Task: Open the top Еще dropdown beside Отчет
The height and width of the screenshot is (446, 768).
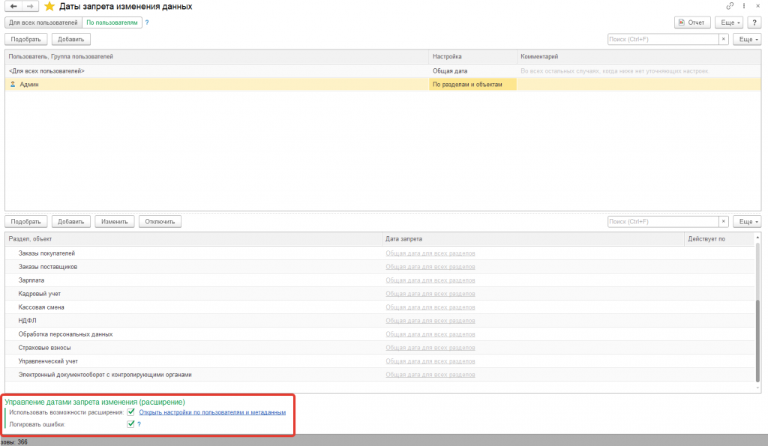Action: [x=729, y=22]
